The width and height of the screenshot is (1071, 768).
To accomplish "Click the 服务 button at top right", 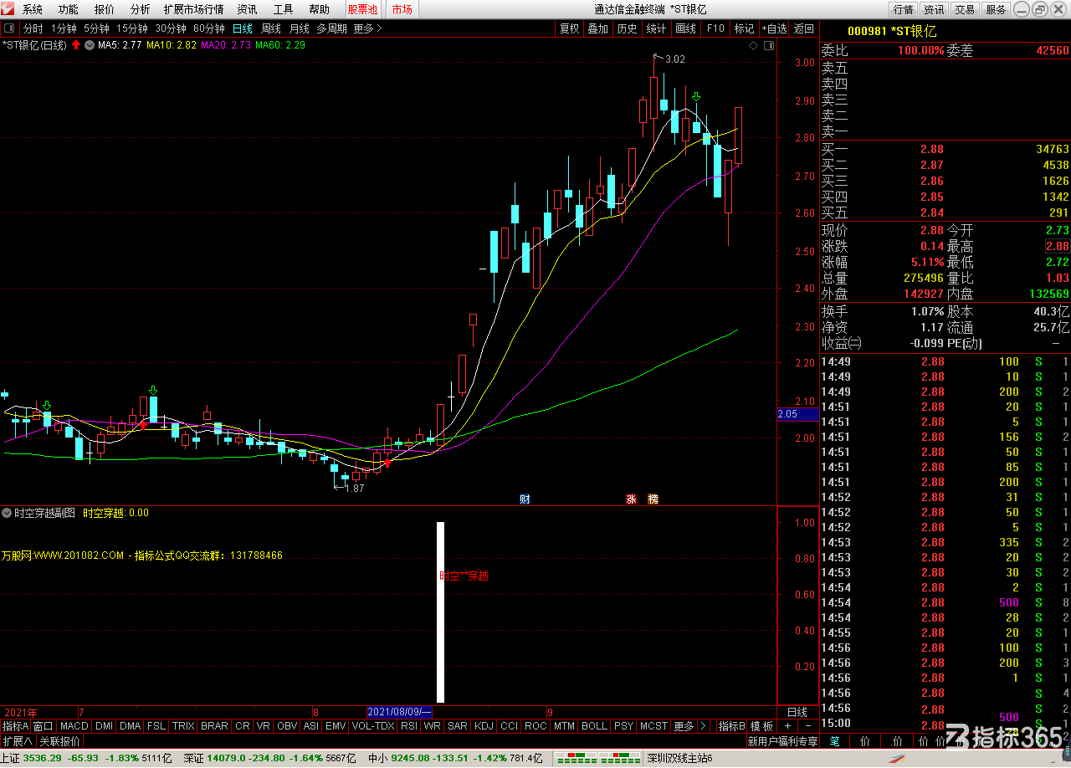I will 996,10.
